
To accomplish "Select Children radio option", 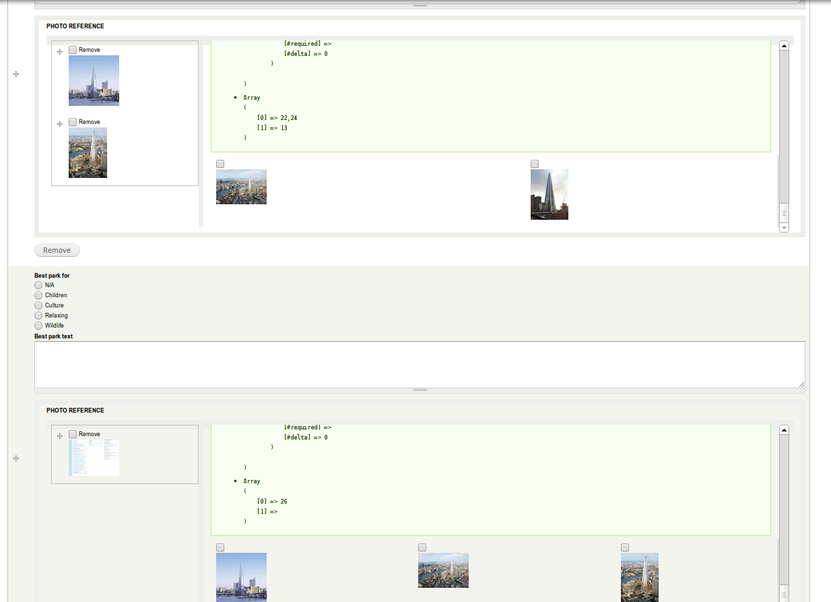I will click(x=38, y=295).
